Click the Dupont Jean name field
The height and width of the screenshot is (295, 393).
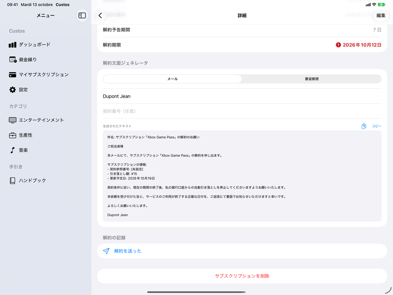tap(242, 96)
